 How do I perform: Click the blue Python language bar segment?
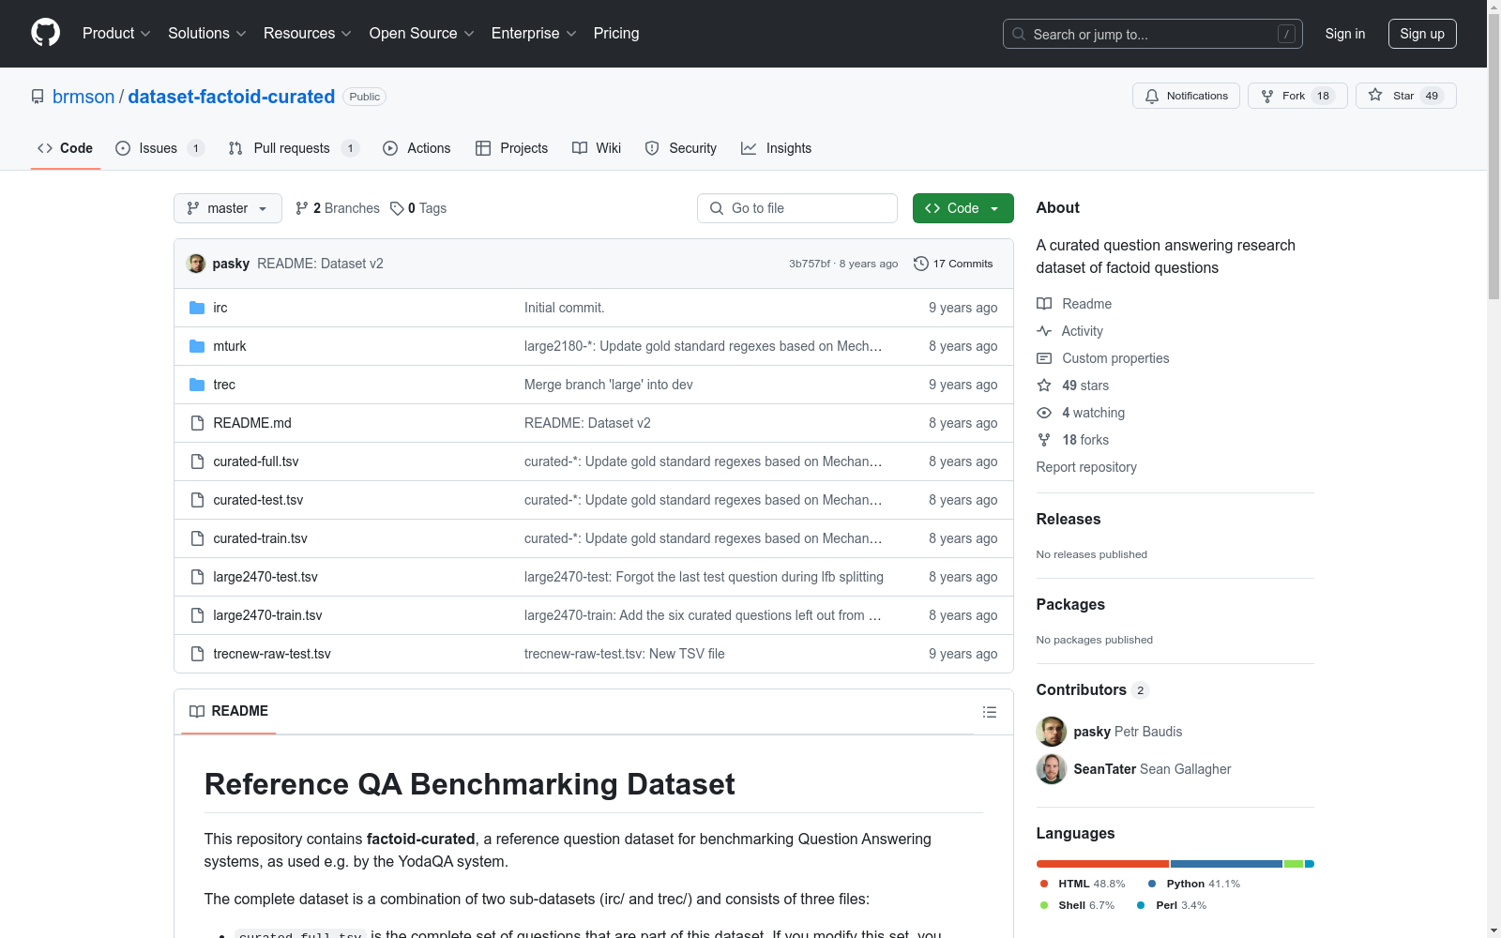pyautogui.click(x=1226, y=864)
